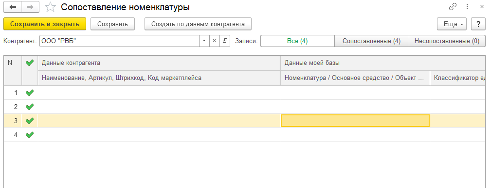The height and width of the screenshot is (188, 491).
Task: Add page to favorites with star icon
Action: [x=50, y=7]
